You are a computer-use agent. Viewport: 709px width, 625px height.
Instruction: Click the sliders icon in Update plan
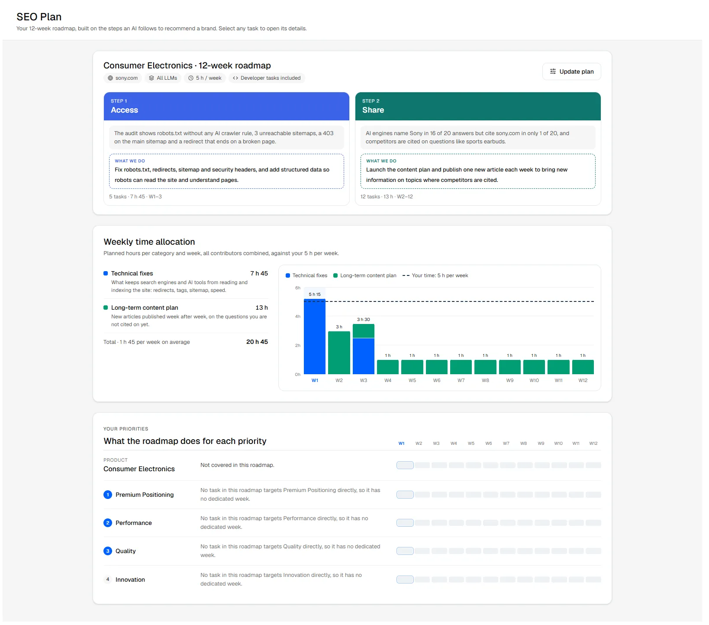pyautogui.click(x=553, y=71)
